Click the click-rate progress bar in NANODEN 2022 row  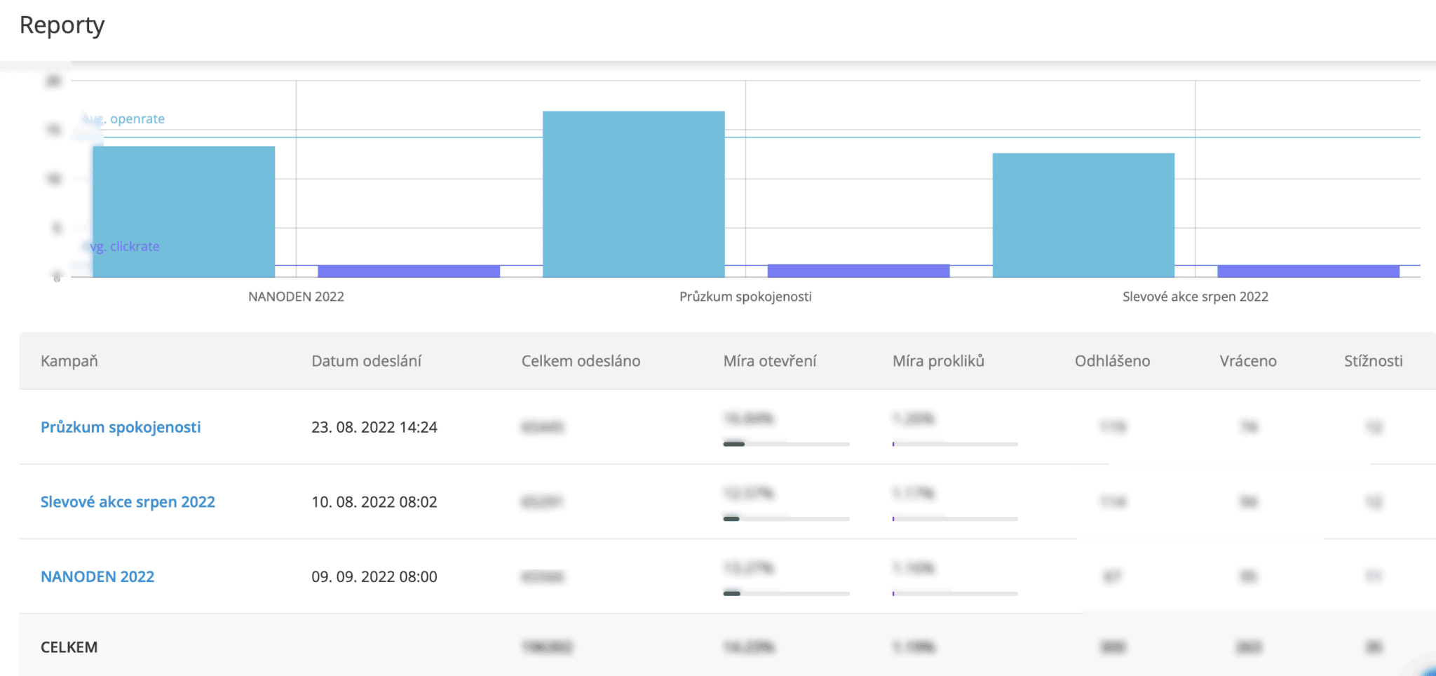click(955, 593)
